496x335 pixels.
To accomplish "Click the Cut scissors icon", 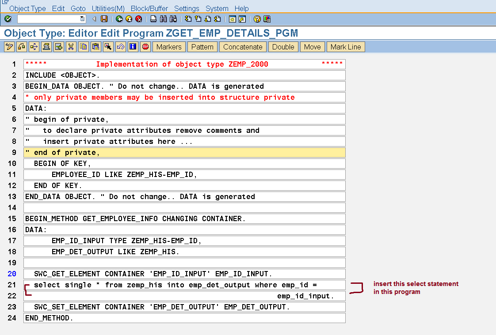I will point(71,47).
